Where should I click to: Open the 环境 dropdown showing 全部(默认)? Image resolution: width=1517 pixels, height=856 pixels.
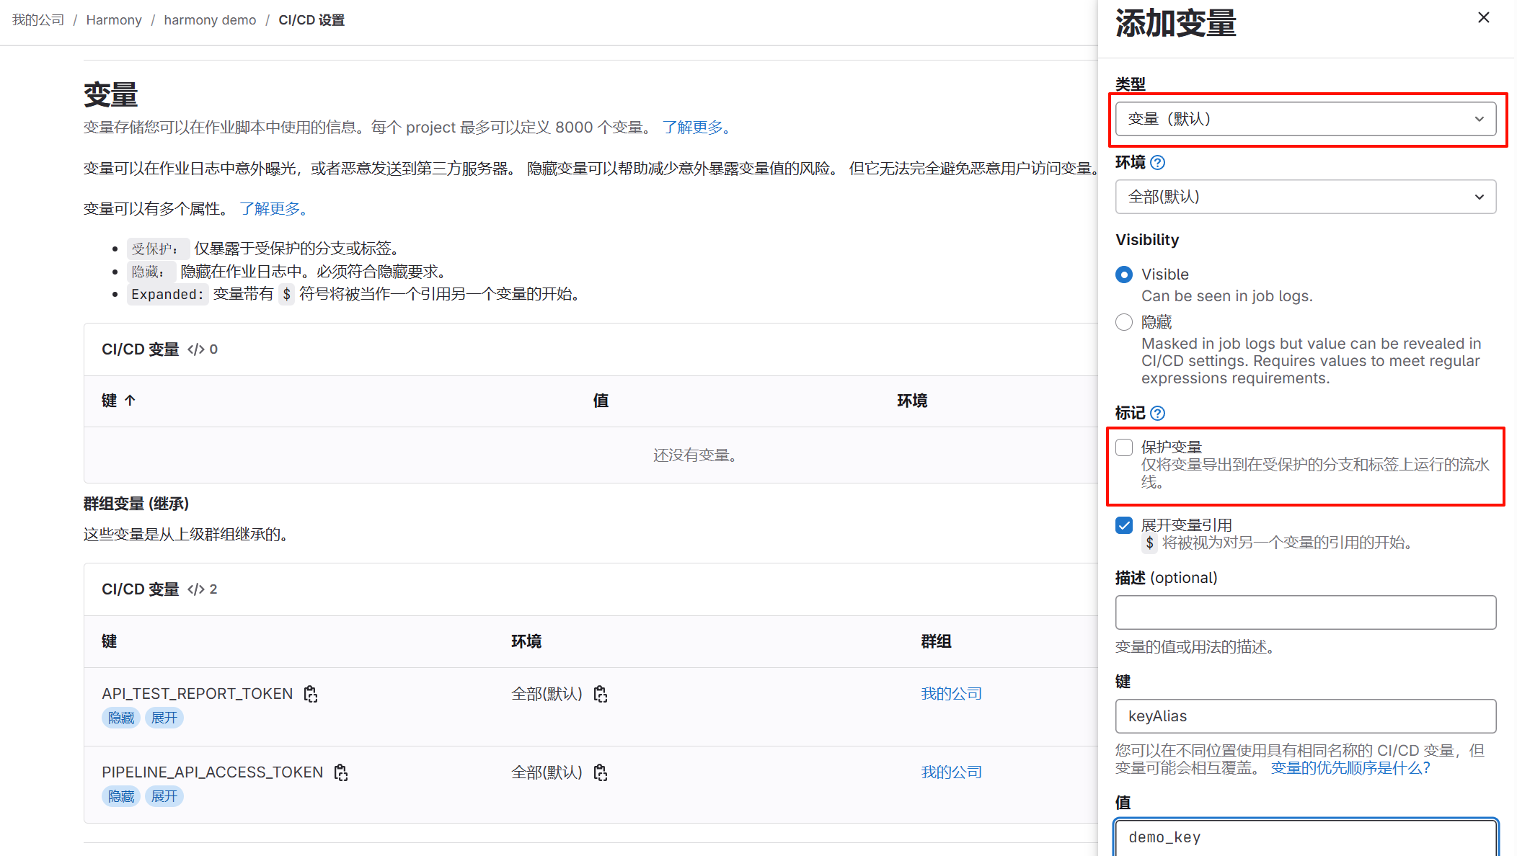pos(1305,197)
